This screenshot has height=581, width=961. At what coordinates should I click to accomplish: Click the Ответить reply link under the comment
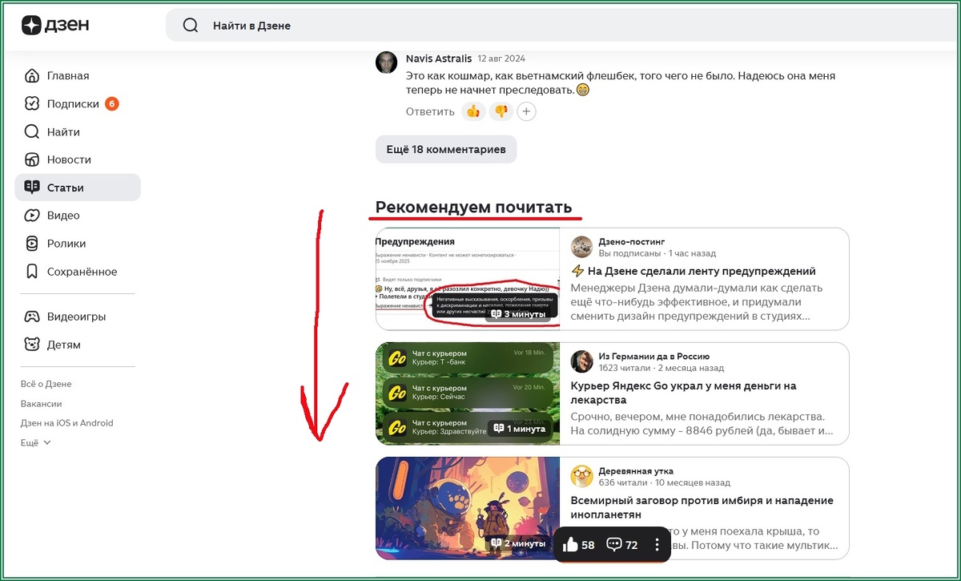coord(430,111)
